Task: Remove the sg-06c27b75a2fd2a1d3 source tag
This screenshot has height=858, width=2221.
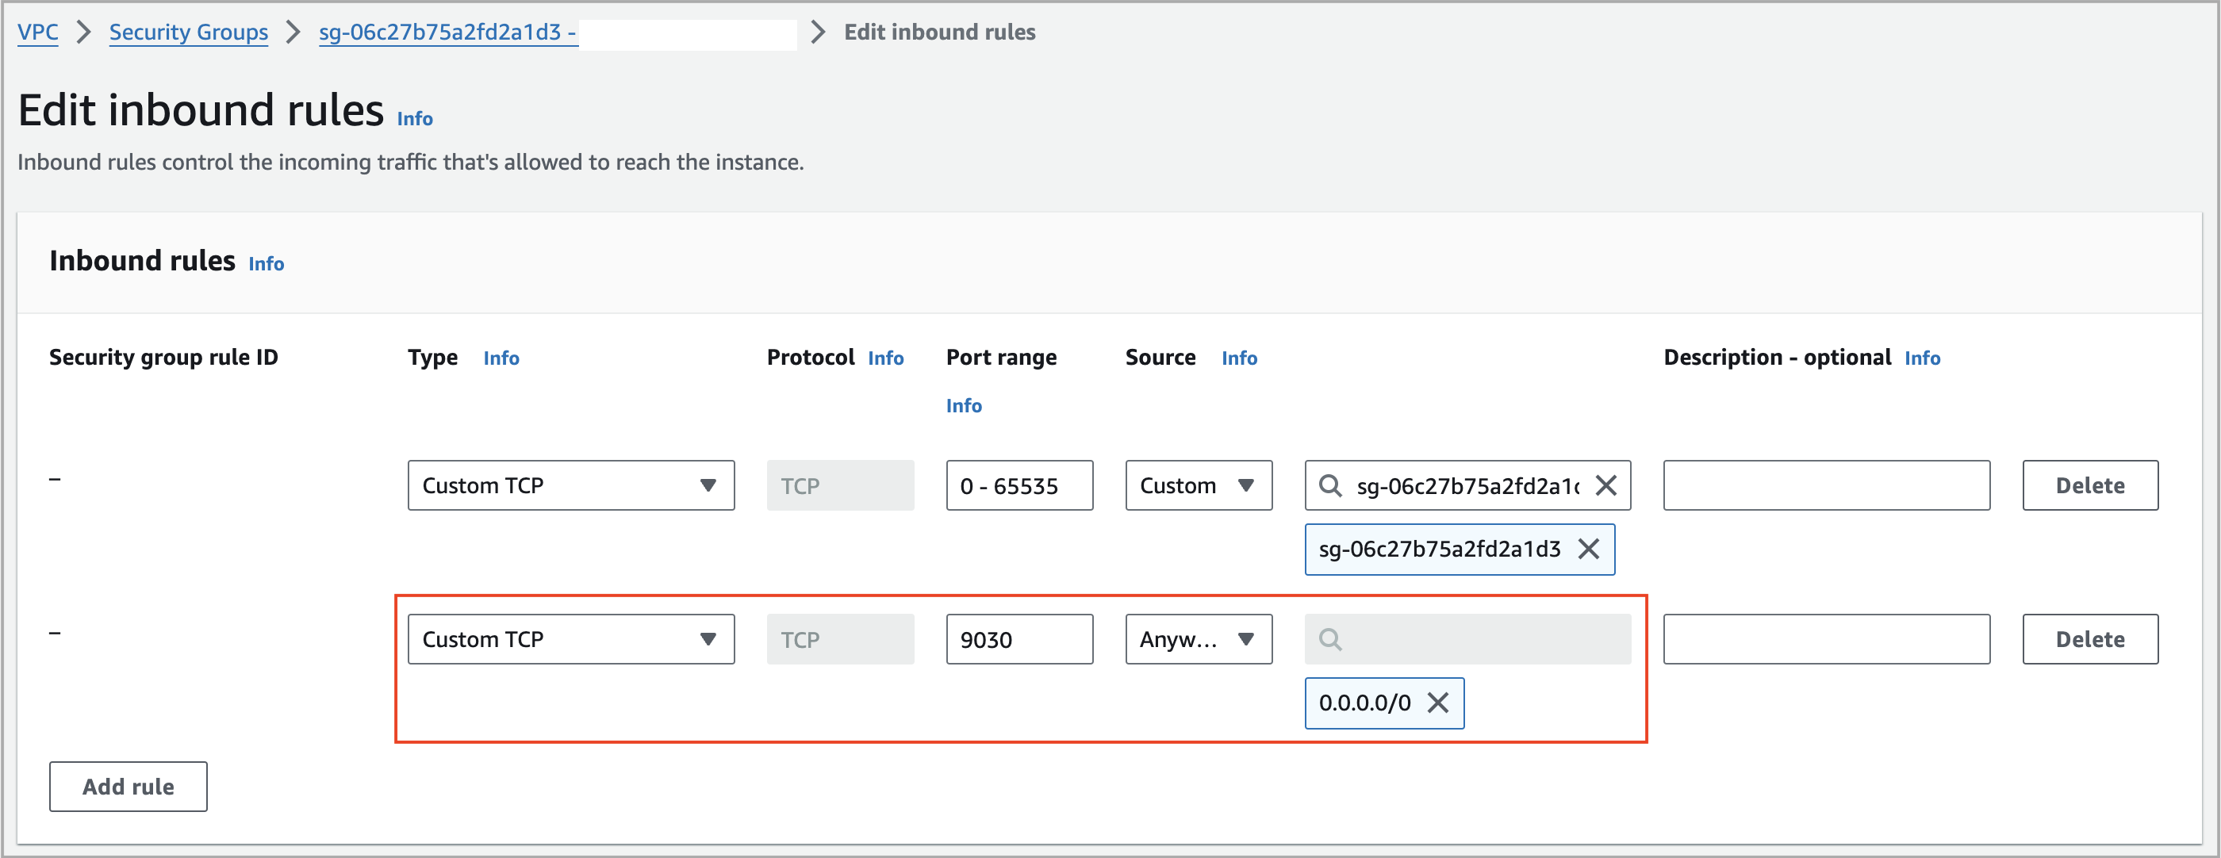Action: point(1589,550)
